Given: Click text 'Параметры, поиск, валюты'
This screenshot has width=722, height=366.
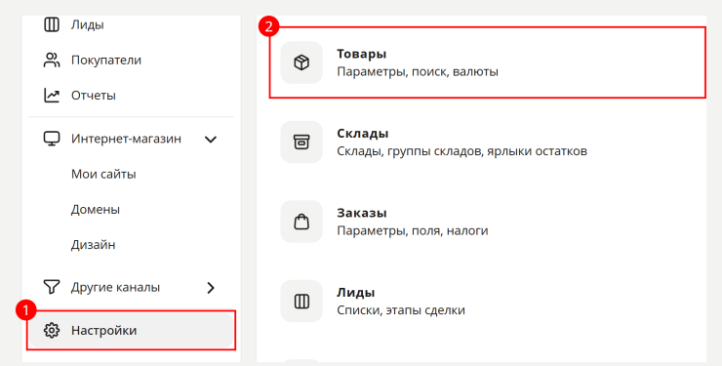Looking at the screenshot, I should pyautogui.click(x=418, y=72).
